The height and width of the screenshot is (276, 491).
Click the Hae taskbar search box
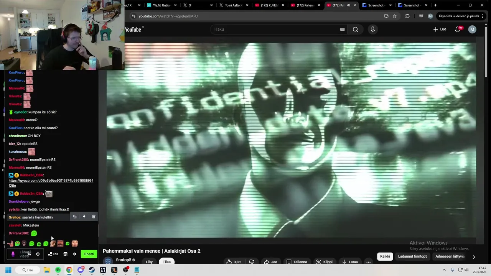click(28, 270)
